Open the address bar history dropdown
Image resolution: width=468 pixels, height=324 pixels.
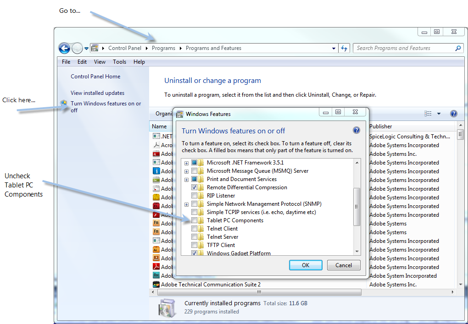coord(334,48)
